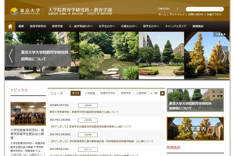
Task: Open 卒業生の方へ menu
Action: (x=129, y=26)
